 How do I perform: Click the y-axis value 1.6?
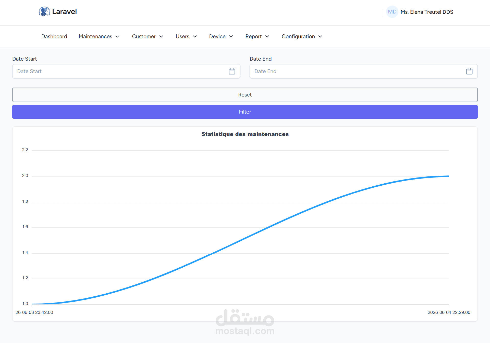25,227
